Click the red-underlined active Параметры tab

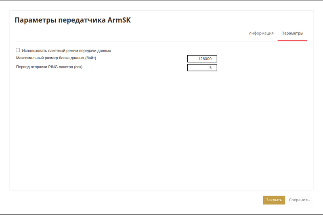click(x=292, y=33)
